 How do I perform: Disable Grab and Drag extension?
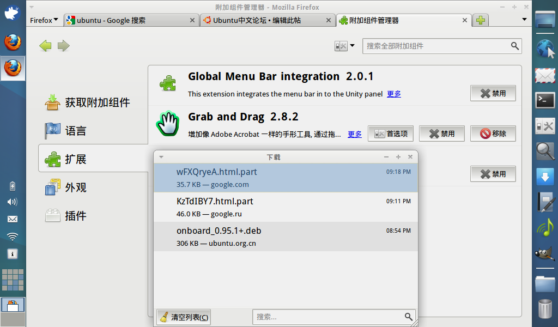[x=441, y=134]
